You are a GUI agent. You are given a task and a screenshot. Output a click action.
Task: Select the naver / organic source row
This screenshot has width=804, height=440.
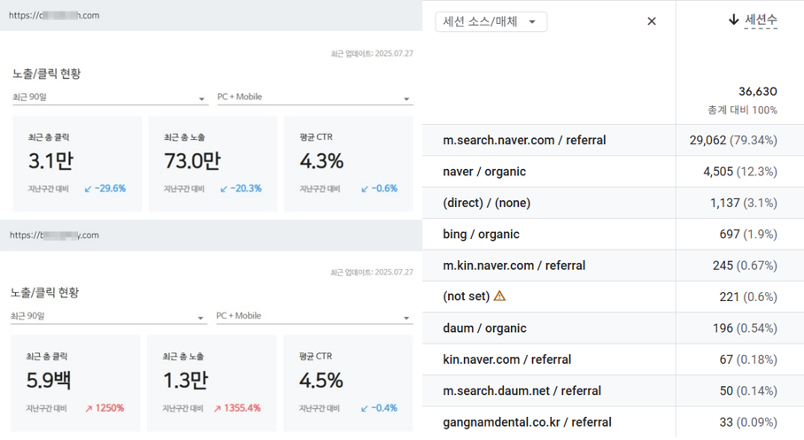click(483, 172)
